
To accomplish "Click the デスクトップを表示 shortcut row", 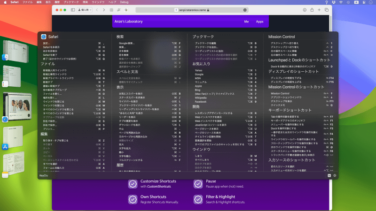I will pos(302,101).
